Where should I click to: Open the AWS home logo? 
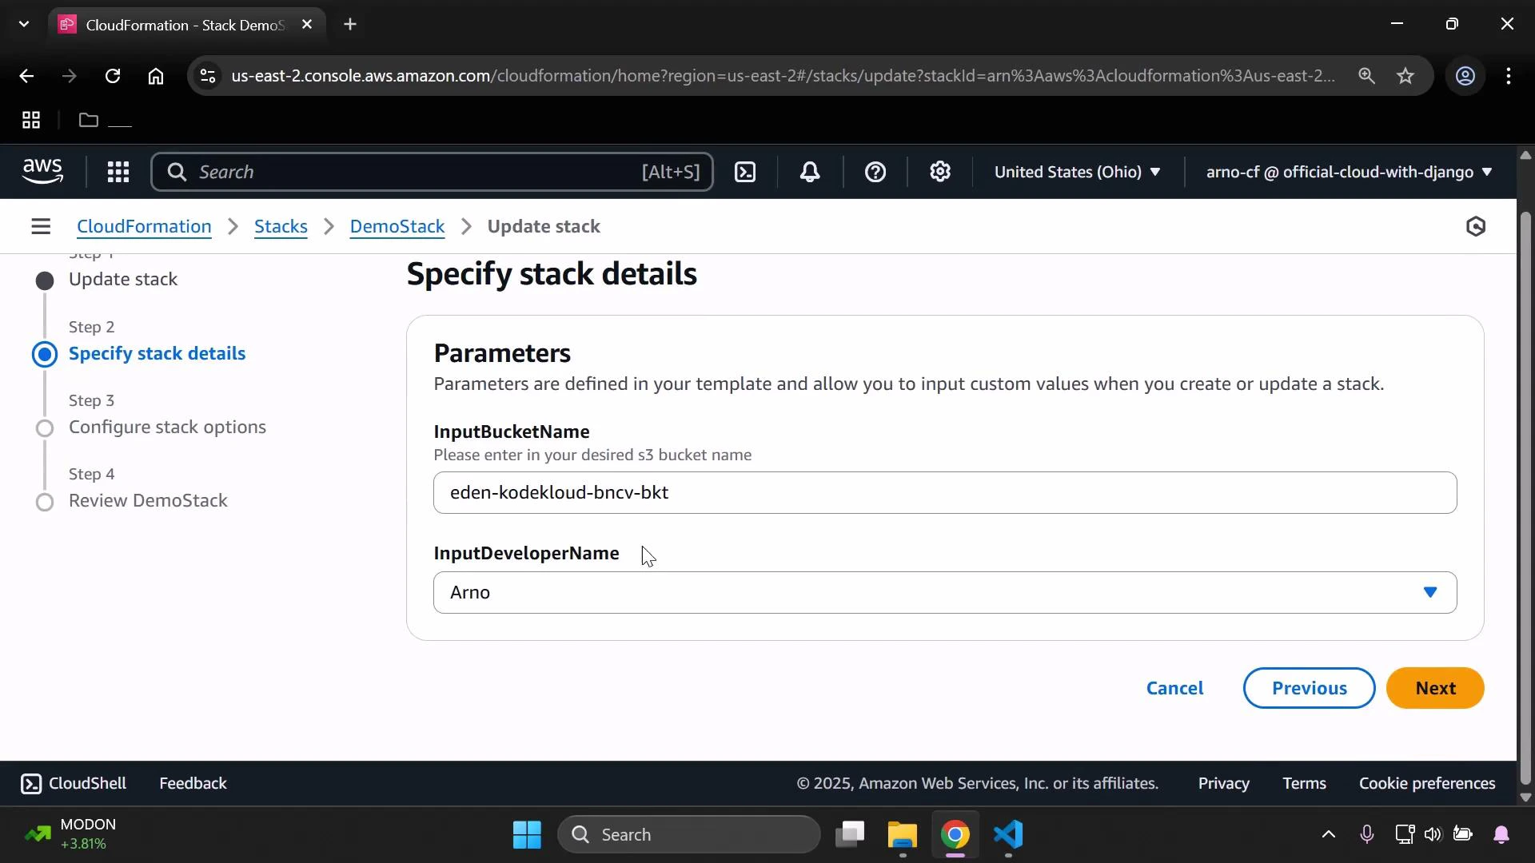(42, 172)
